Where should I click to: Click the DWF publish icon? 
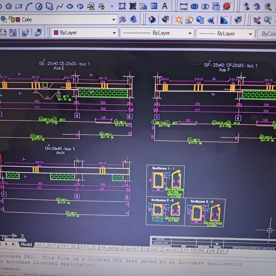[x=3, y=33]
